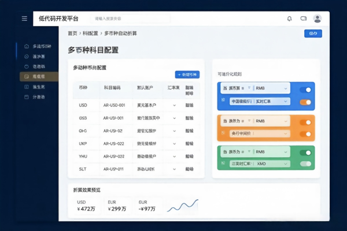Image resolution: width=347 pixels, height=231 pixels.
Task: Select the AR-US-022 code in the UKP row
Action: [113, 144]
